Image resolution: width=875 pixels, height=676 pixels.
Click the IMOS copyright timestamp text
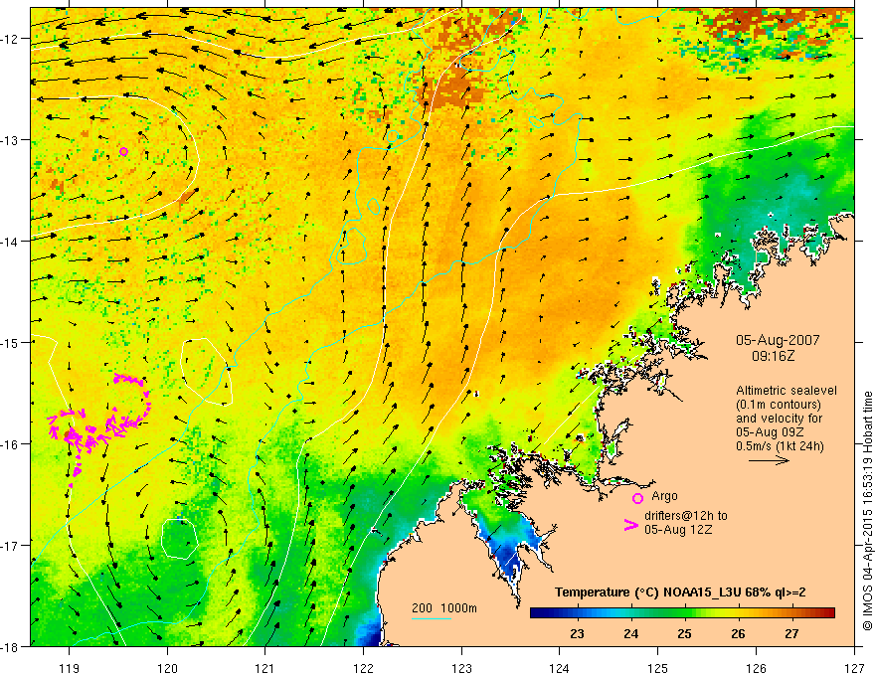pyautogui.click(x=867, y=511)
